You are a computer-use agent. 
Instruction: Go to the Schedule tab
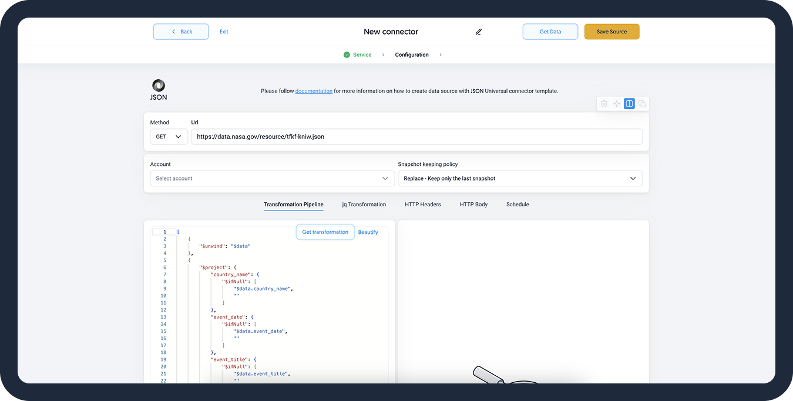[x=518, y=205]
